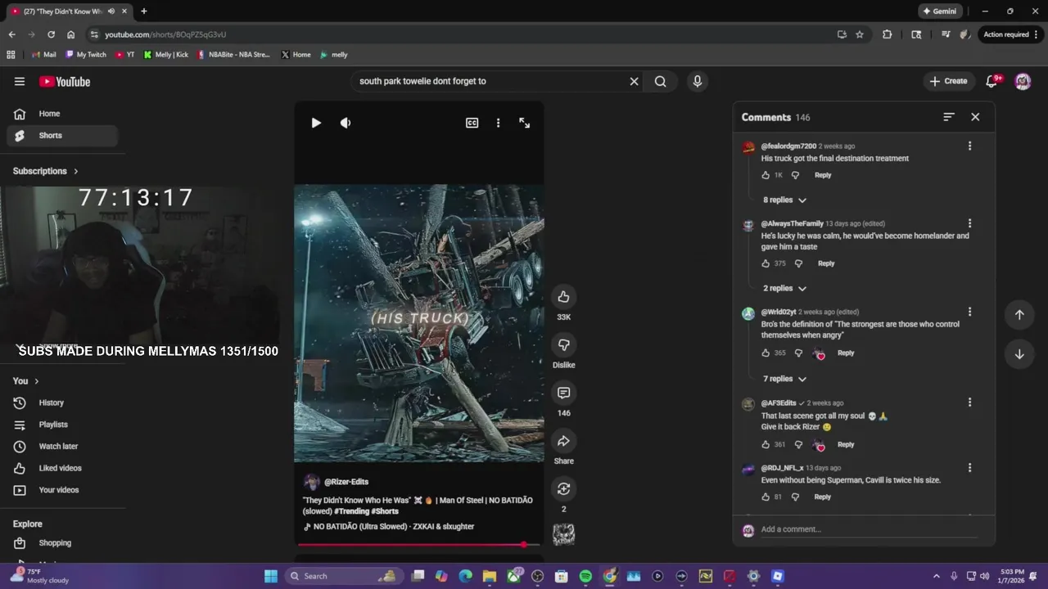Clear the search box text
1048x589 pixels.
click(x=634, y=81)
